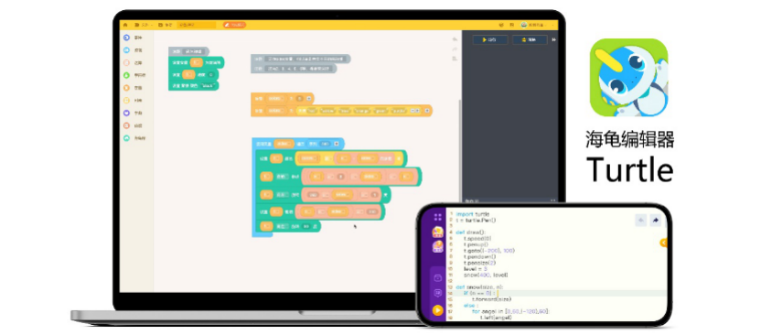Click the redo arrow button on the phone editor
Image resolution: width=761 pixels, height=335 pixels.
(656, 221)
